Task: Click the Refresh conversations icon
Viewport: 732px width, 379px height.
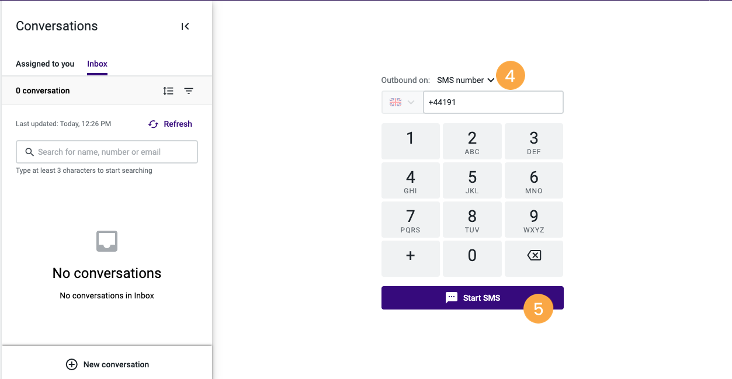Action: pyautogui.click(x=153, y=124)
